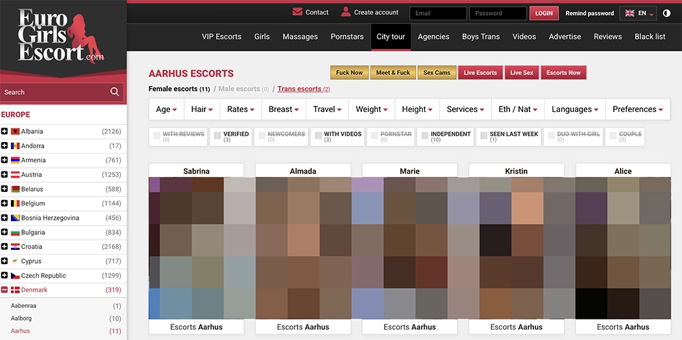682x340 pixels.
Task: Toggle the contrast mode circle icon
Action: click(x=666, y=13)
